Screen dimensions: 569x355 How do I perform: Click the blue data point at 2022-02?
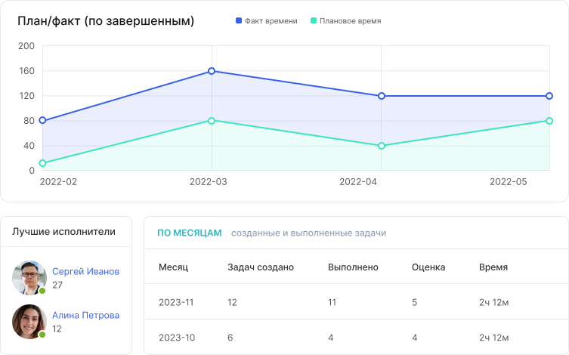click(x=42, y=120)
